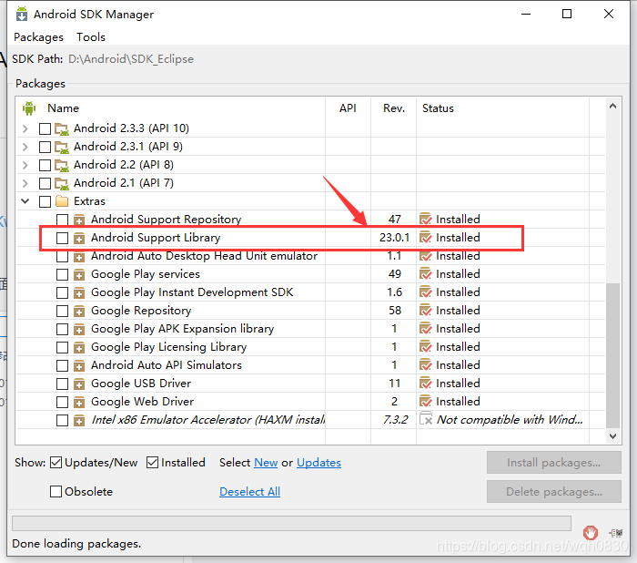Toggle the Installed show checkbox
This screenshot has width=637, height=563.
tap(152, 463)
